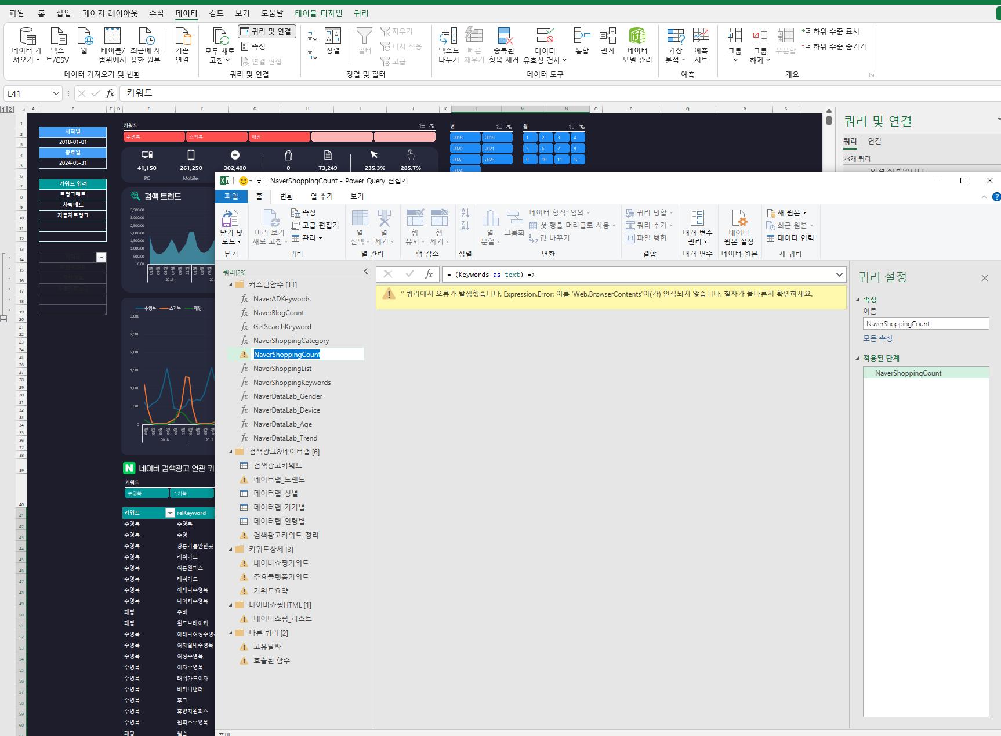Screen dimensions: 1001x736
Task: Open the Advanced Editor (고급 편집기)
Action: [x=315, y=225]
